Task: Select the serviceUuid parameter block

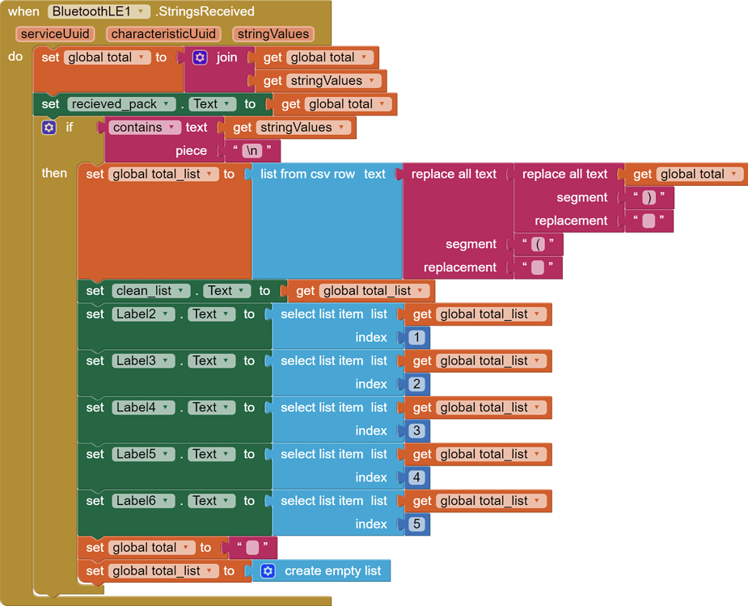Action: tap(55, 34)
